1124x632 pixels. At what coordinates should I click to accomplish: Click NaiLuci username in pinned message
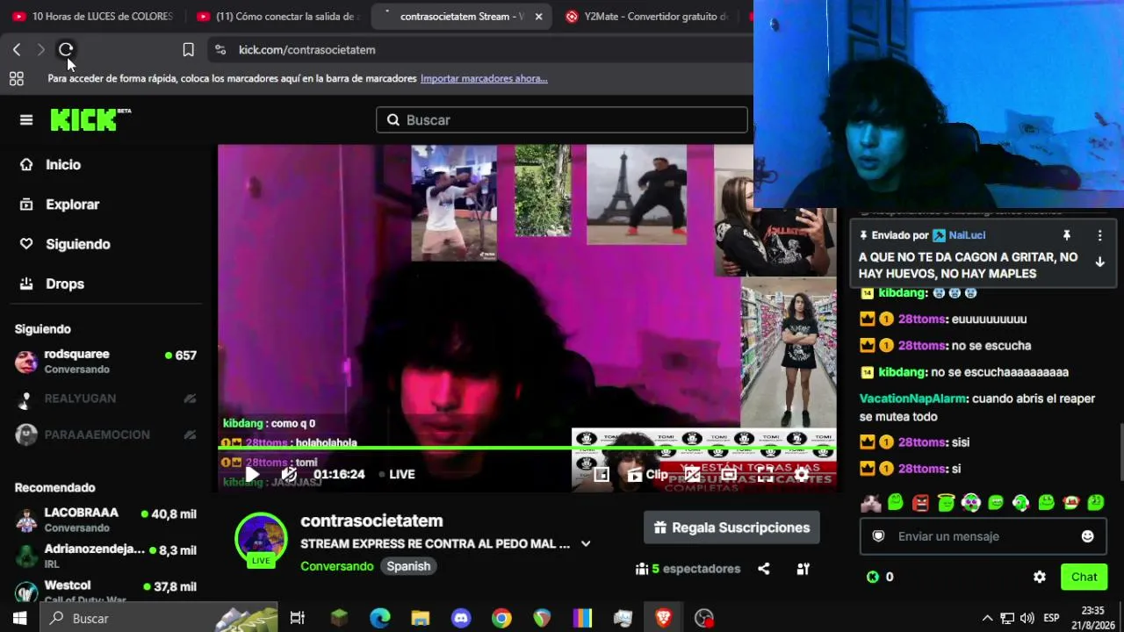pos(967,235)
